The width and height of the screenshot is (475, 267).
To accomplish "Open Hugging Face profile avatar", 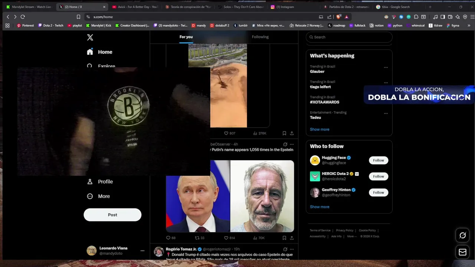I will 315,160.
